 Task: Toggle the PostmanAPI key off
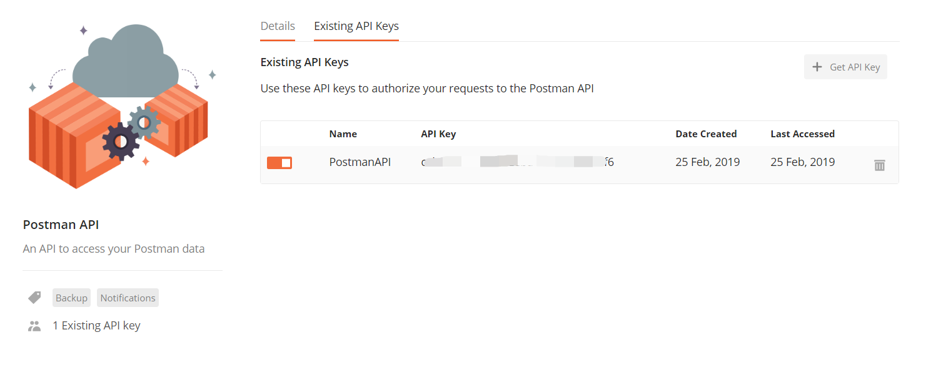tap(279, 163)
